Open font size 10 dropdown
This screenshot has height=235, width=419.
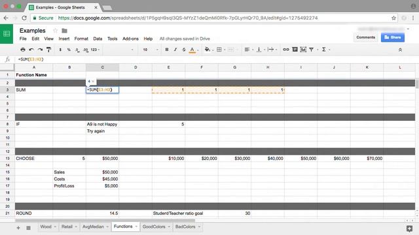(x=150, y=50)
